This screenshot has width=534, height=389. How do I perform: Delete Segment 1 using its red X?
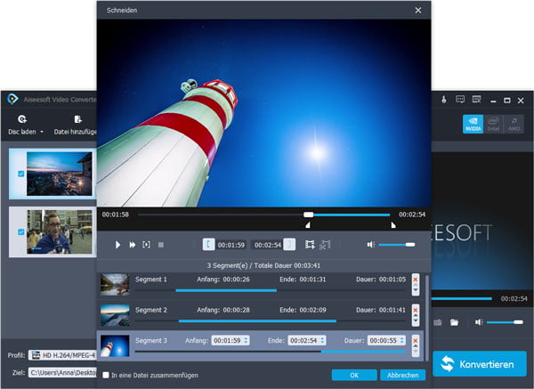click(x=415, y=280)
